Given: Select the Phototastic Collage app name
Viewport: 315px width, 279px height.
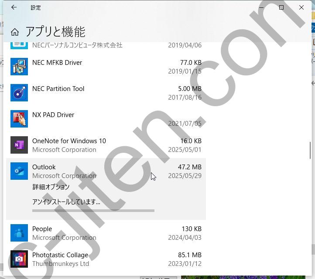Looking at the screenshot, I should [x=60, y=255].
